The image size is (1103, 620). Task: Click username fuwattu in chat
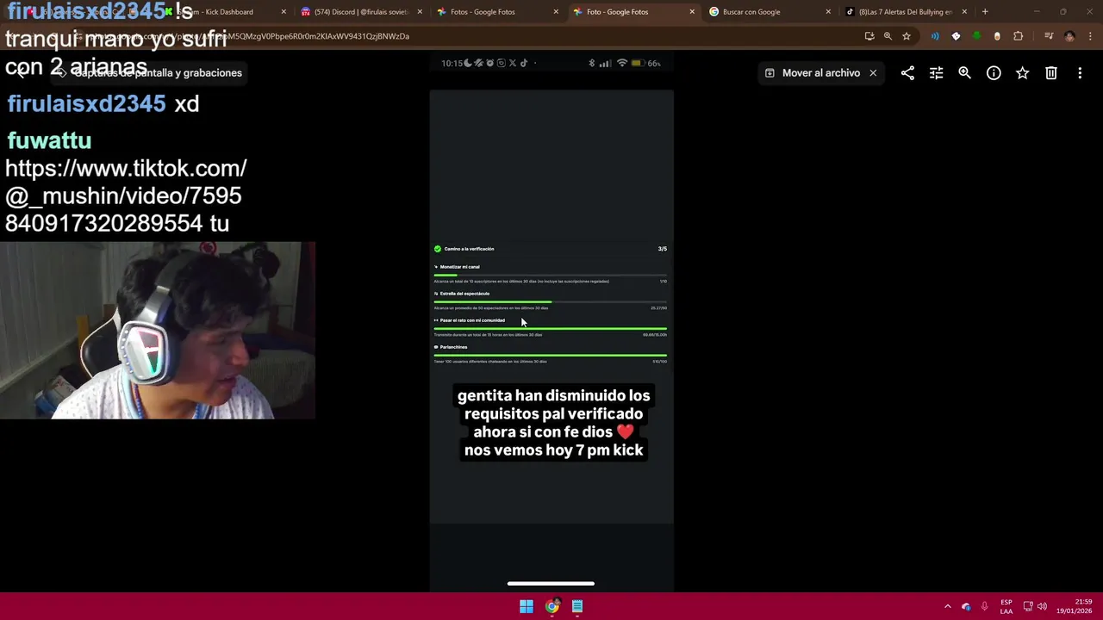tap(49, 140)
